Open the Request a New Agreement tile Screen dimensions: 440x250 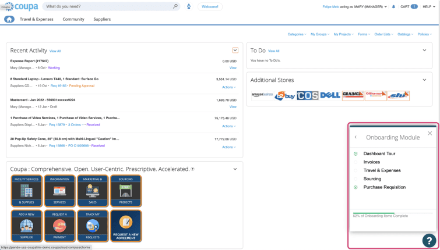pos(126,226)
